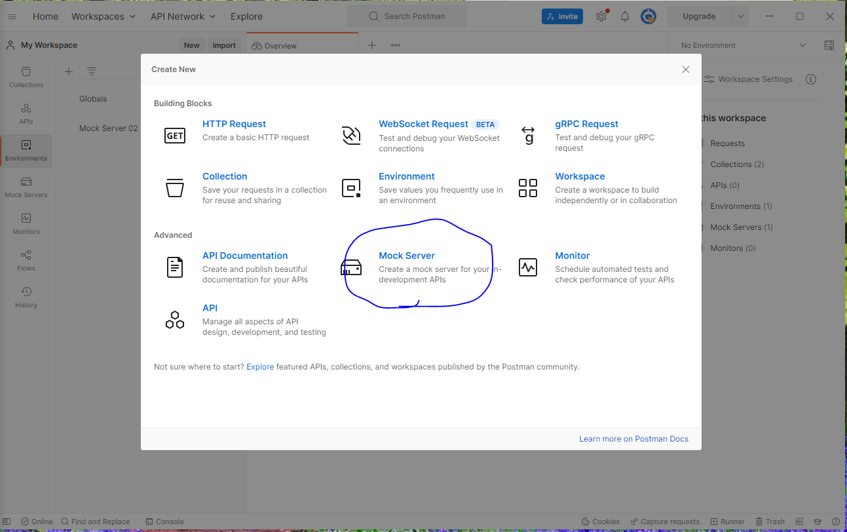This screenshot has width=847, height=532.
Task: Select the Mock Server option
Action: point(407,256)
